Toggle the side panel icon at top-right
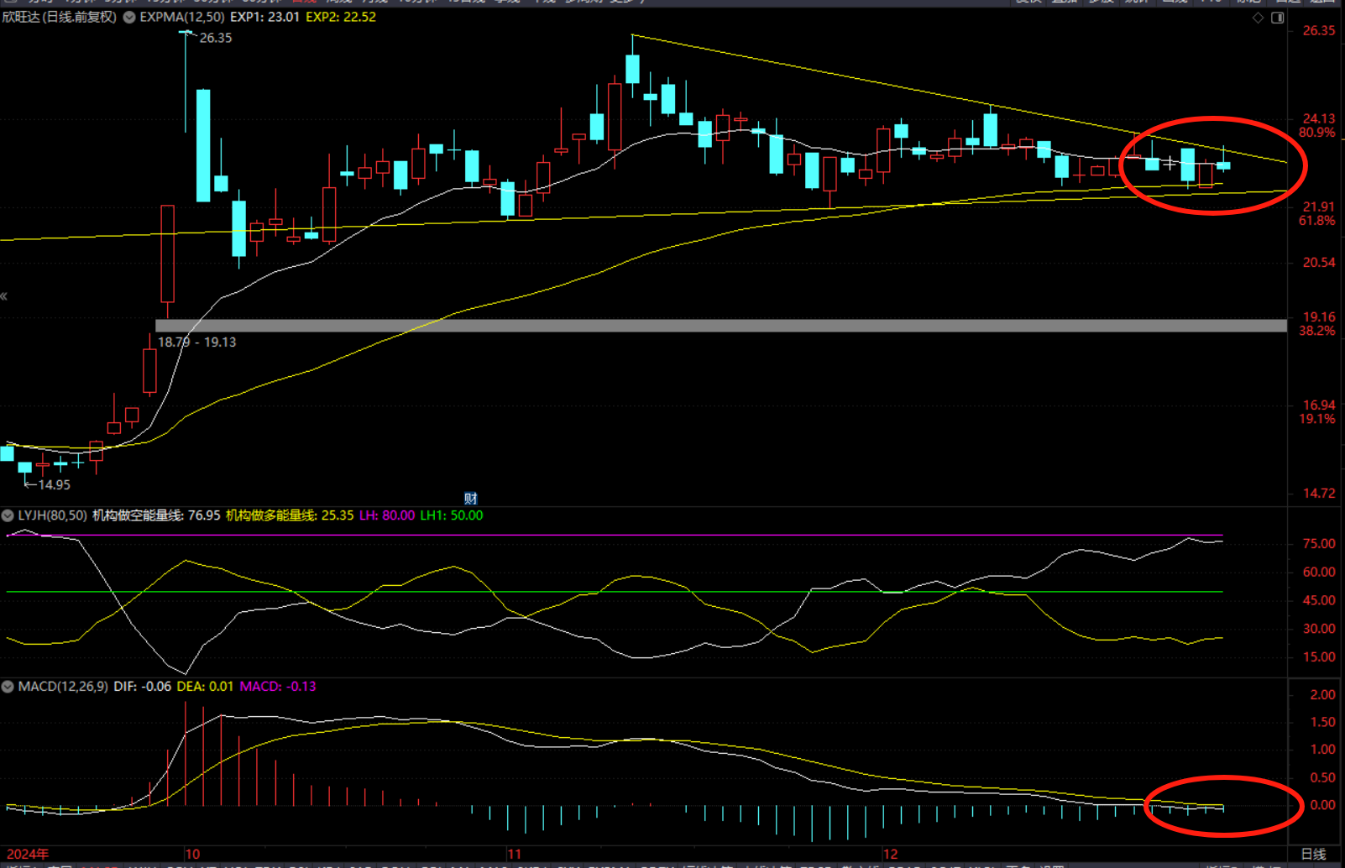Image resolution: width=1345 pixels, height=868 pixels. [x=1277, y=18]
